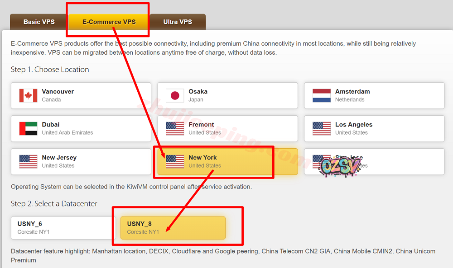Screen dimensions: 453x268
Task: Open the E-Commerce VPS tab
Action: point(109,22)
